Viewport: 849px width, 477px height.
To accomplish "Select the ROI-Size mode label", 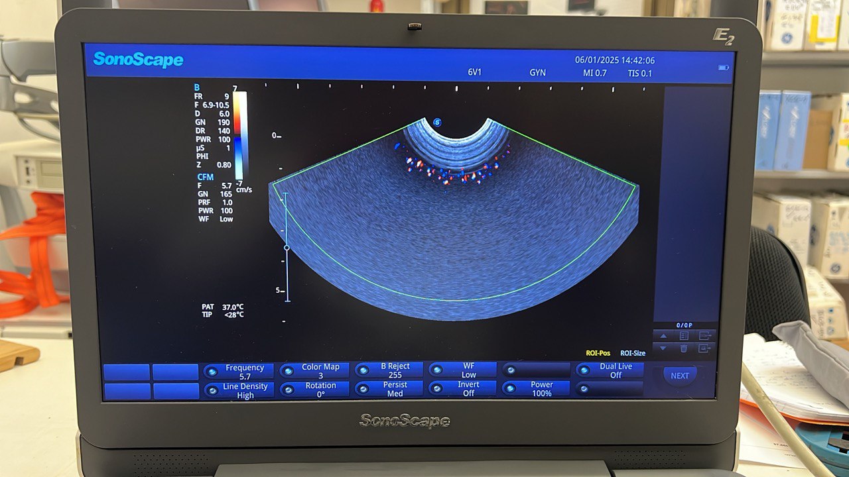I will click(x=632, y=354).
